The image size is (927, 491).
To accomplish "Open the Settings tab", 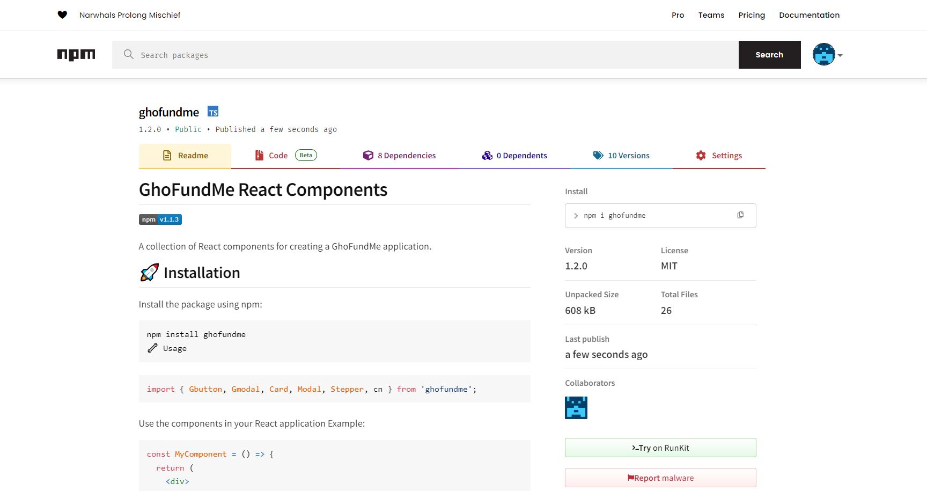I will tap(719, 156).
